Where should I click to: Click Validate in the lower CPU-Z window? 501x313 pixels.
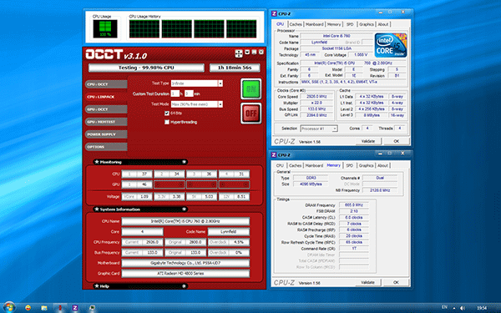tap(368, 282)
